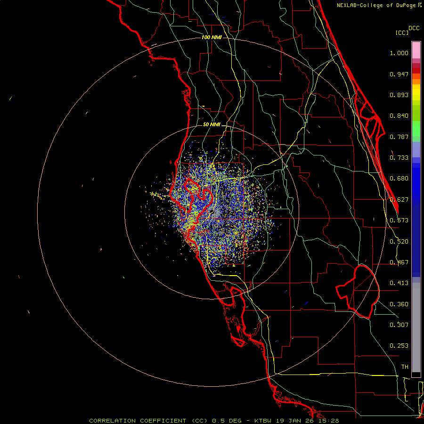Click the 0.840 scale value
This screenshot has height=424, width=424.
click(x=399, y=116)
